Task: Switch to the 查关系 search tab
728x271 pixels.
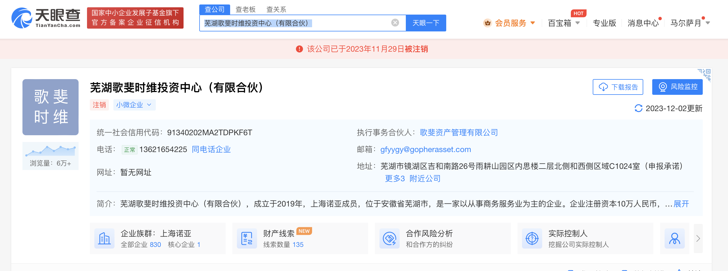Action: point(276,10)
